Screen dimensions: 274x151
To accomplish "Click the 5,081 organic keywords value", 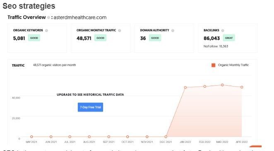I will [19, 38].
